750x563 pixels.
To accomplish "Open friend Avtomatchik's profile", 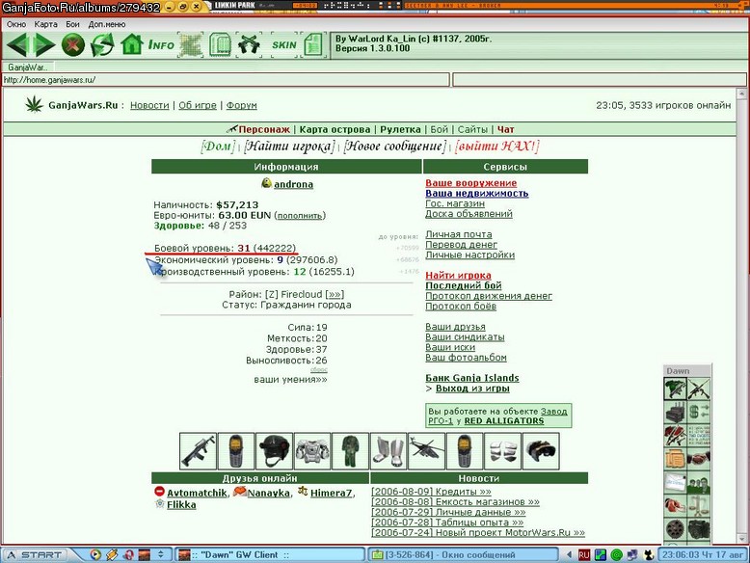I will click(x=197, y=494).
